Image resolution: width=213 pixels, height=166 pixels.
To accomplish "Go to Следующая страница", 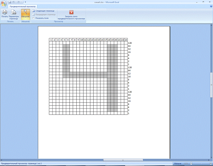I will (x=45, y=11).
